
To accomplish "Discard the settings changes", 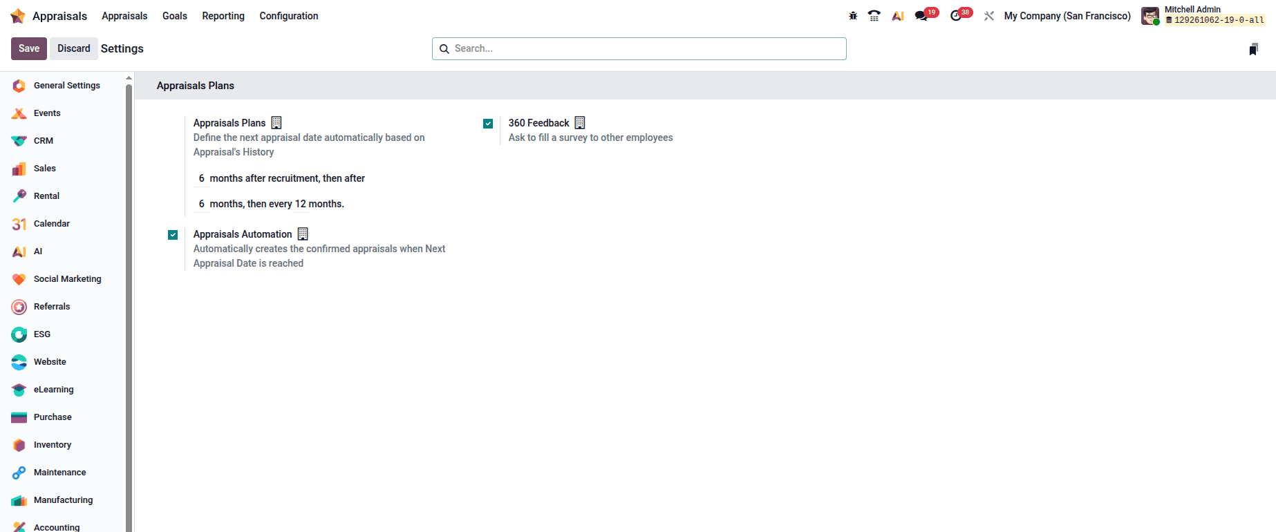I will [x=74, y=48].
